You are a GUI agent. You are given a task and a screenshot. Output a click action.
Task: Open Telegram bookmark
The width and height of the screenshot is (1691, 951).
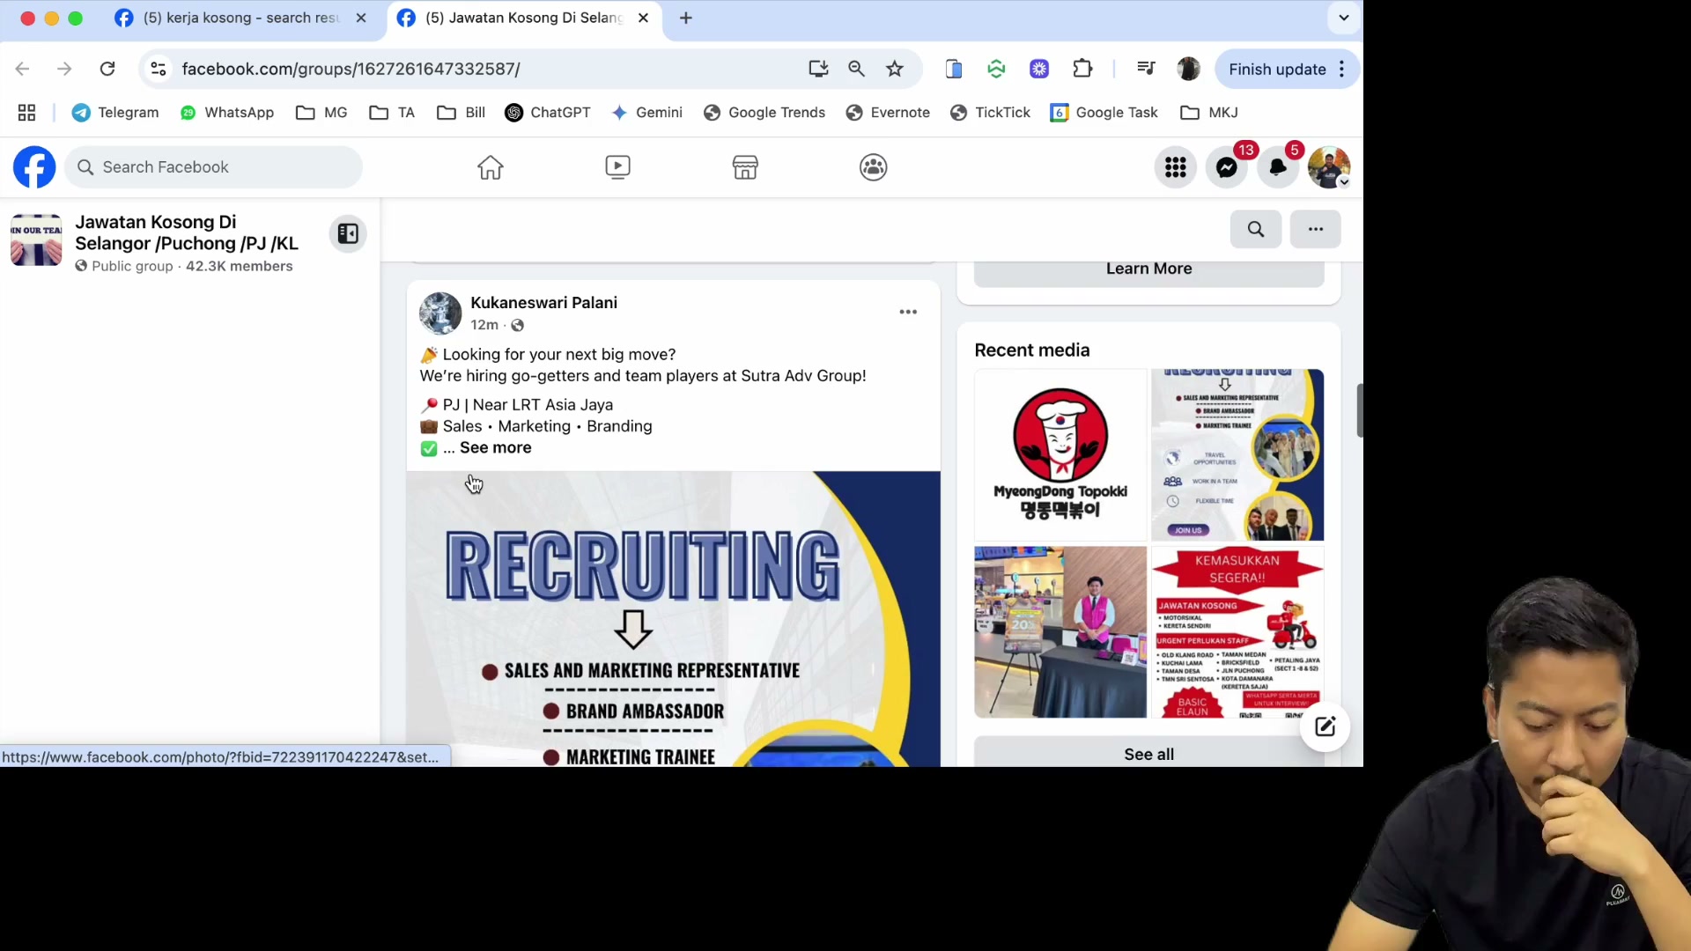click(115, 113)
